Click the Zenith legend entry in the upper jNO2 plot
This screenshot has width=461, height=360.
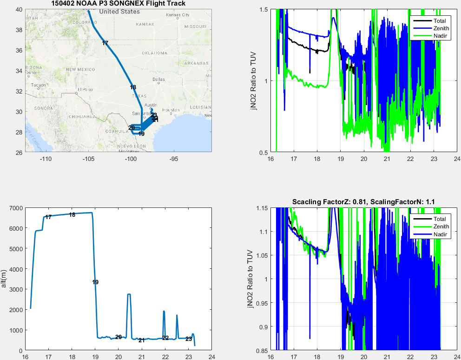(x=439, y=28)
